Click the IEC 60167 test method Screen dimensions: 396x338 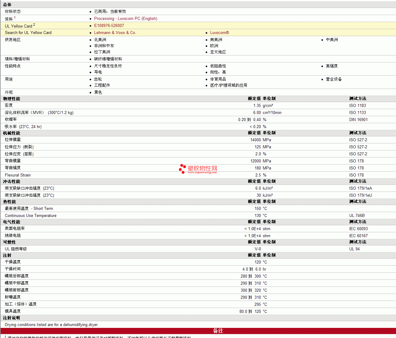pos(358,236)
